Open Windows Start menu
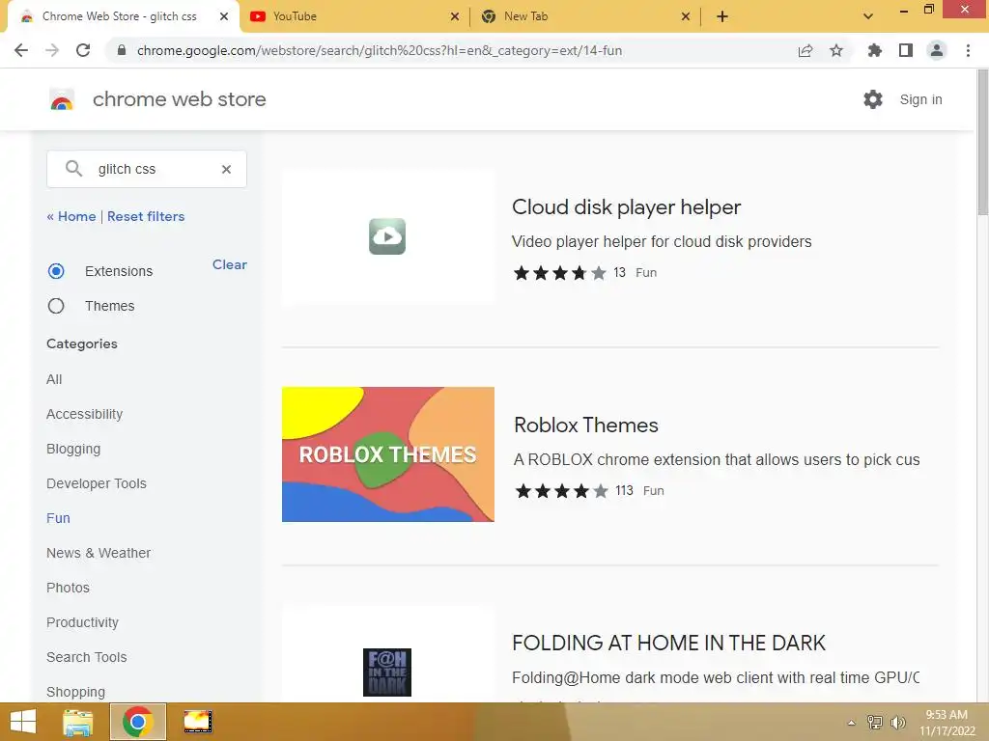Screen dimensions: 989x741 point(23,722)
